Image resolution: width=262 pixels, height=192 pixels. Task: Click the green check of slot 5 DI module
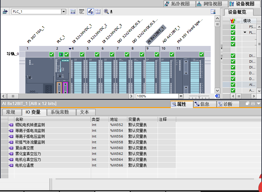97,54
